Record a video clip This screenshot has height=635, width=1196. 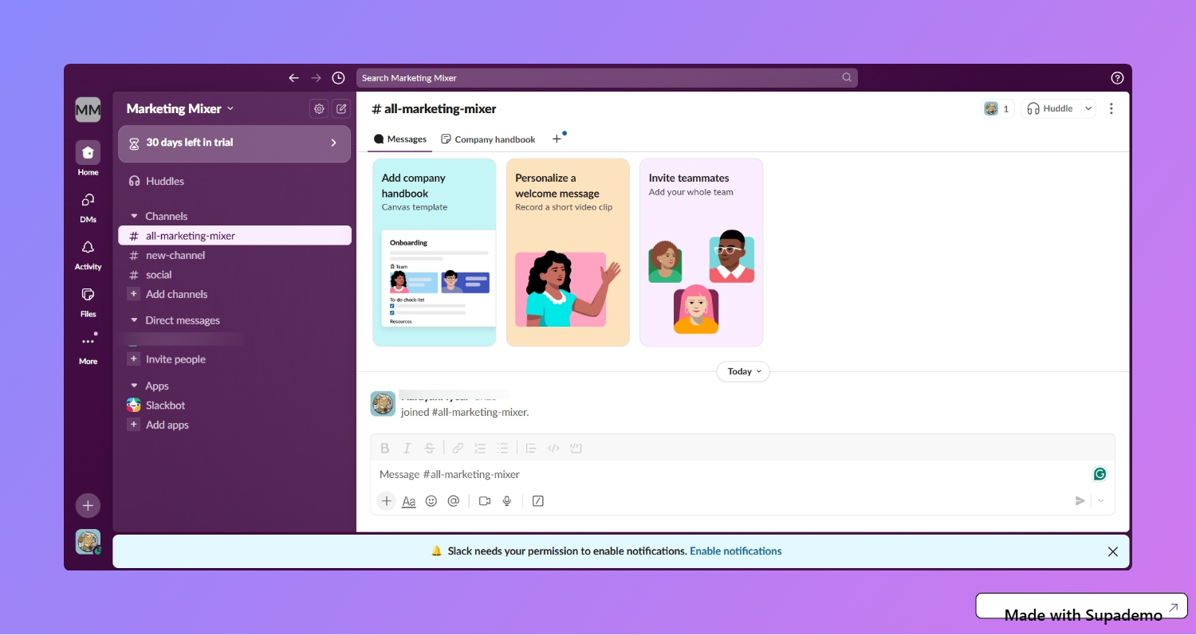pos(484,501)
